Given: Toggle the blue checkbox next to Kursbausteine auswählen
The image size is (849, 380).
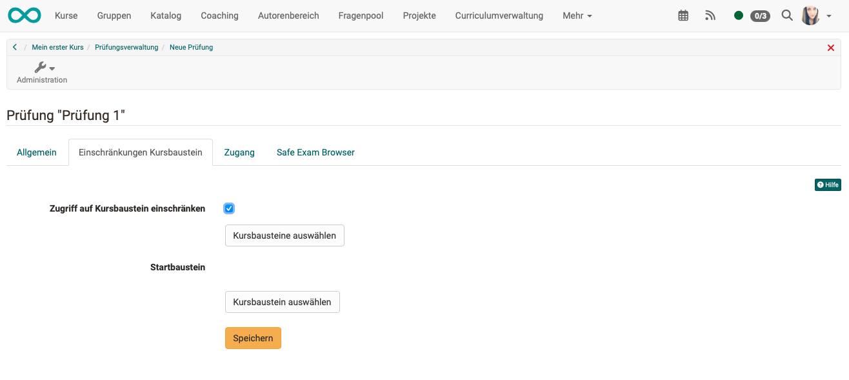Looking at the screenshot, I should point(229,208).
